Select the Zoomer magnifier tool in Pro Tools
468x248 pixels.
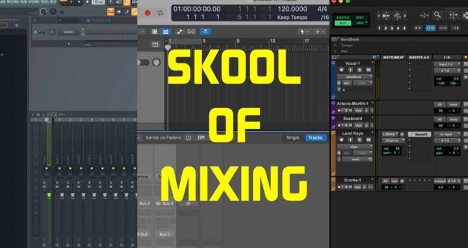(x=437, y=15)
